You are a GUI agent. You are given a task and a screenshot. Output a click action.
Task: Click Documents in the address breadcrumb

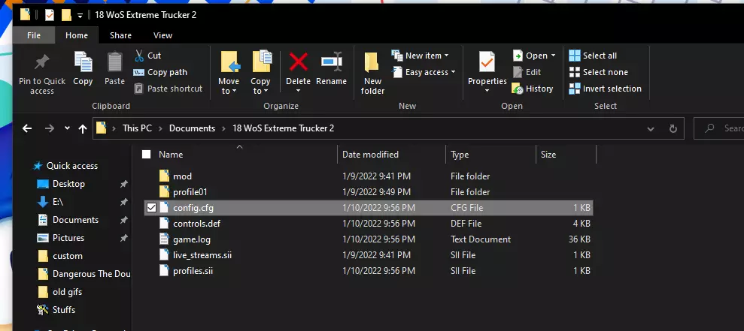coord(192,128)
